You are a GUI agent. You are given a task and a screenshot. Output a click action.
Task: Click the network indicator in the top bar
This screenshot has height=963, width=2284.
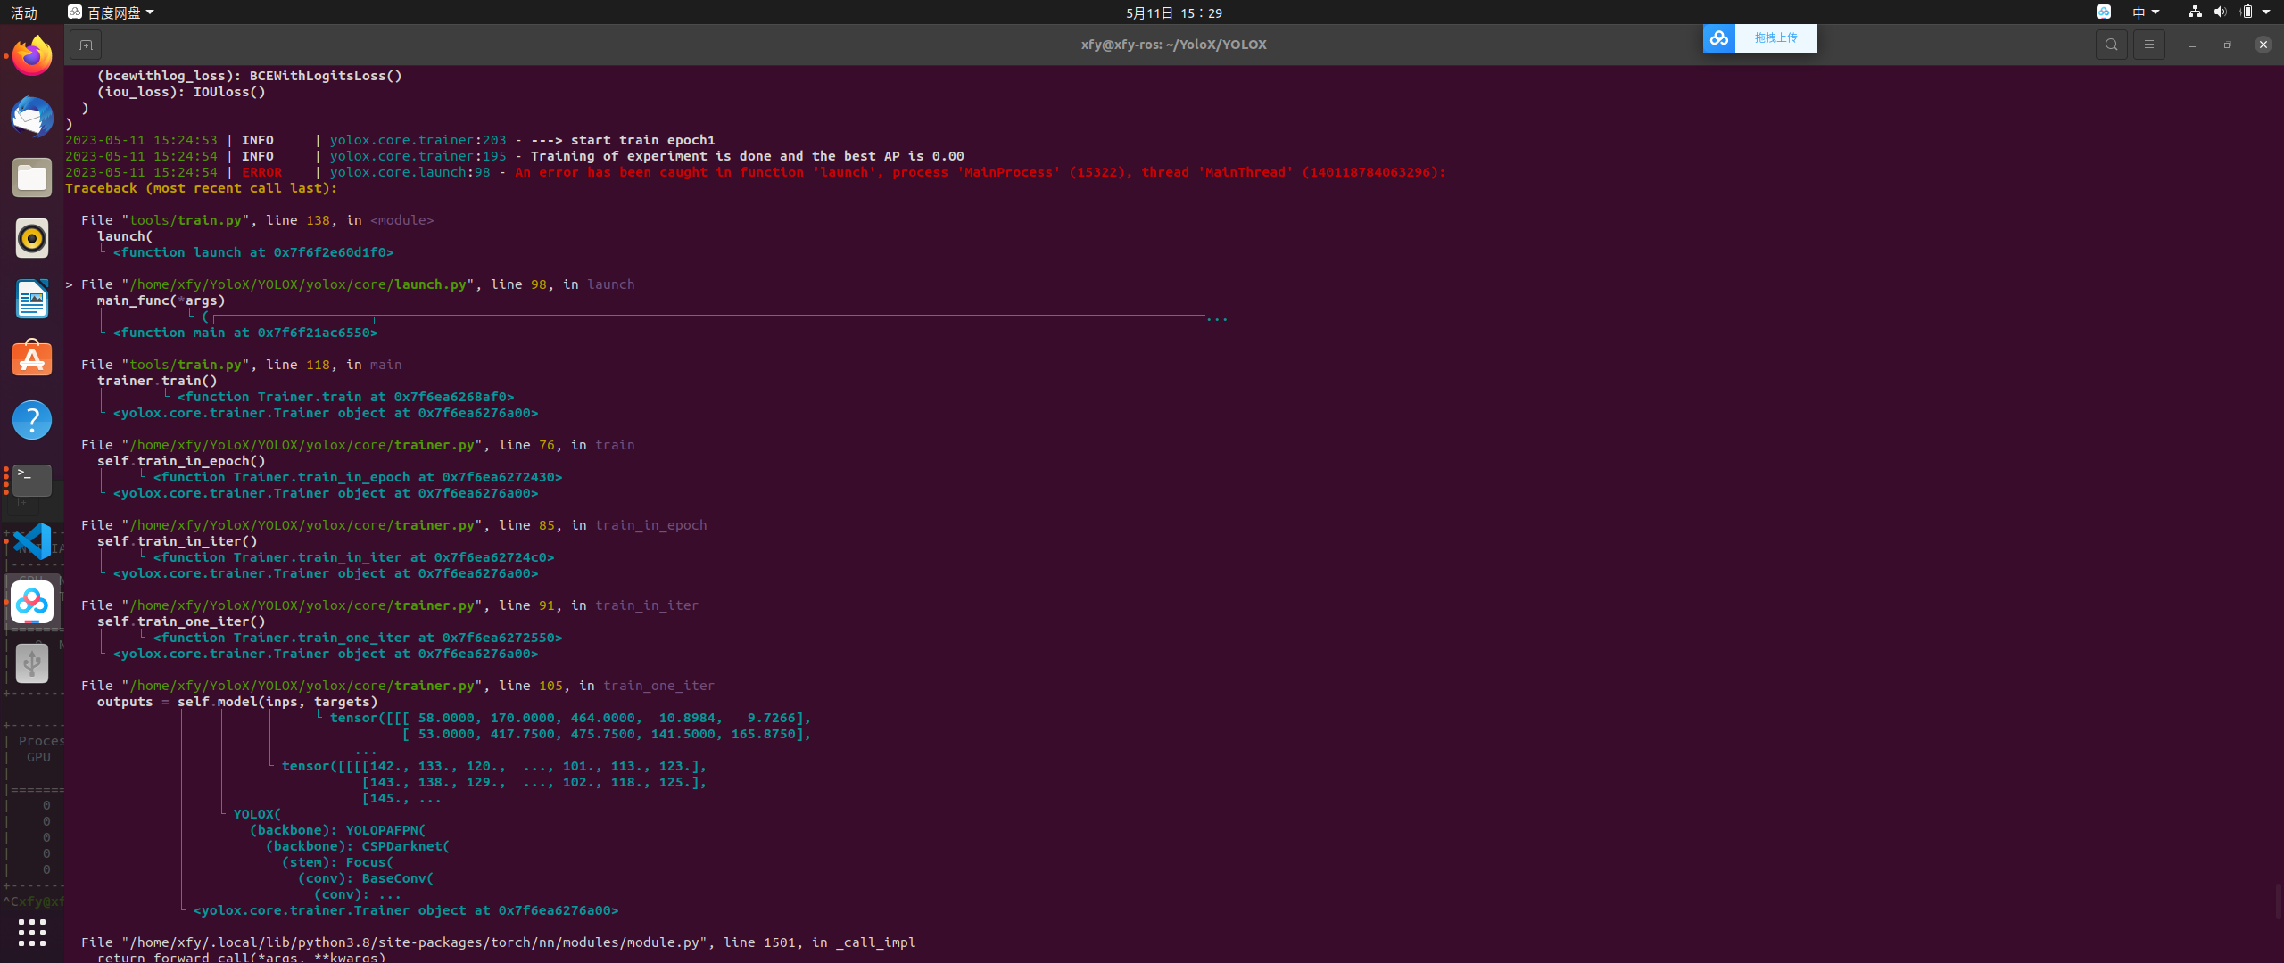(2193, 12)
